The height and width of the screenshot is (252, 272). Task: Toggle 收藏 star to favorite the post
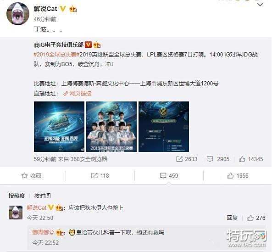coord(31,176)
